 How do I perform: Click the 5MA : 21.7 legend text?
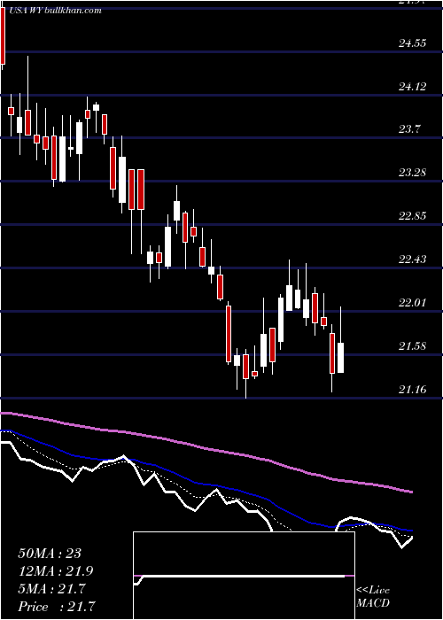pyautogui.click(x=51, y=589)
